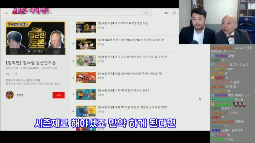Open thumbnail of 가위 VS 바위 VS 보 video
The width and height of the screenshot is (255, 143).
[86, 44]
